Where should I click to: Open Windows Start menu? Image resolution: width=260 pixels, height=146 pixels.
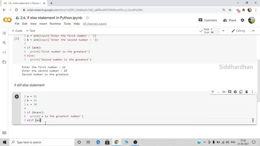[x=4, y=142]
